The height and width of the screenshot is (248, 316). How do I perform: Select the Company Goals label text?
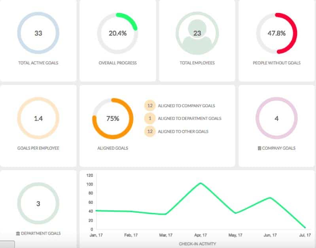(279, 148)
